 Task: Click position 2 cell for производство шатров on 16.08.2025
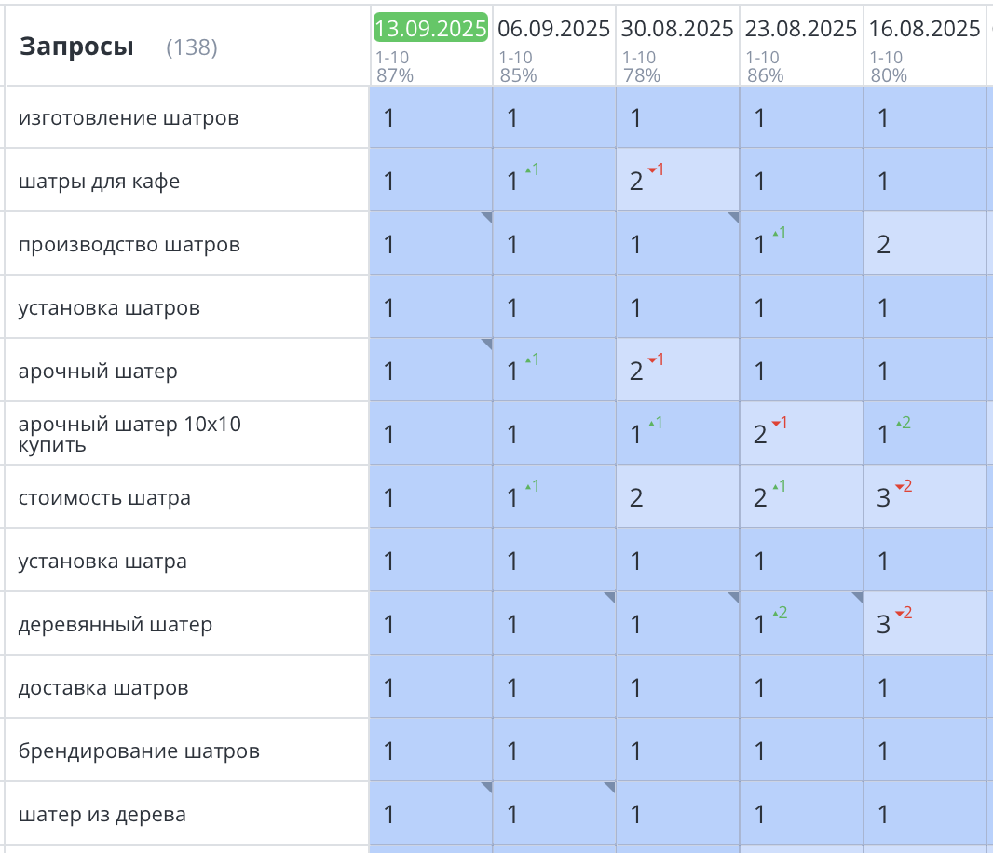885,244
